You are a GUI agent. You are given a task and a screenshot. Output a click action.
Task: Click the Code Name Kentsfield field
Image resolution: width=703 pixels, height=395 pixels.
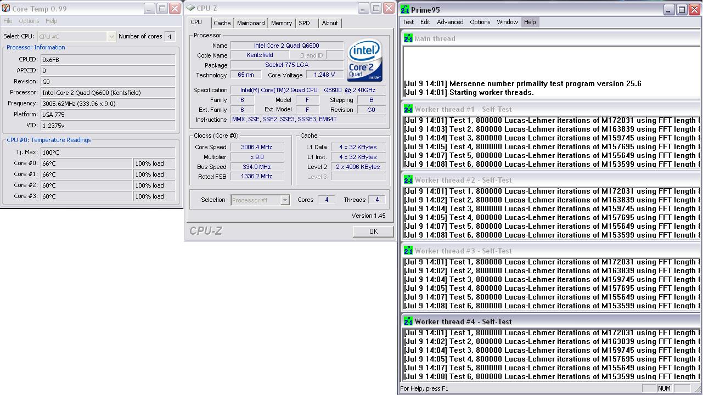coord(260,55)
